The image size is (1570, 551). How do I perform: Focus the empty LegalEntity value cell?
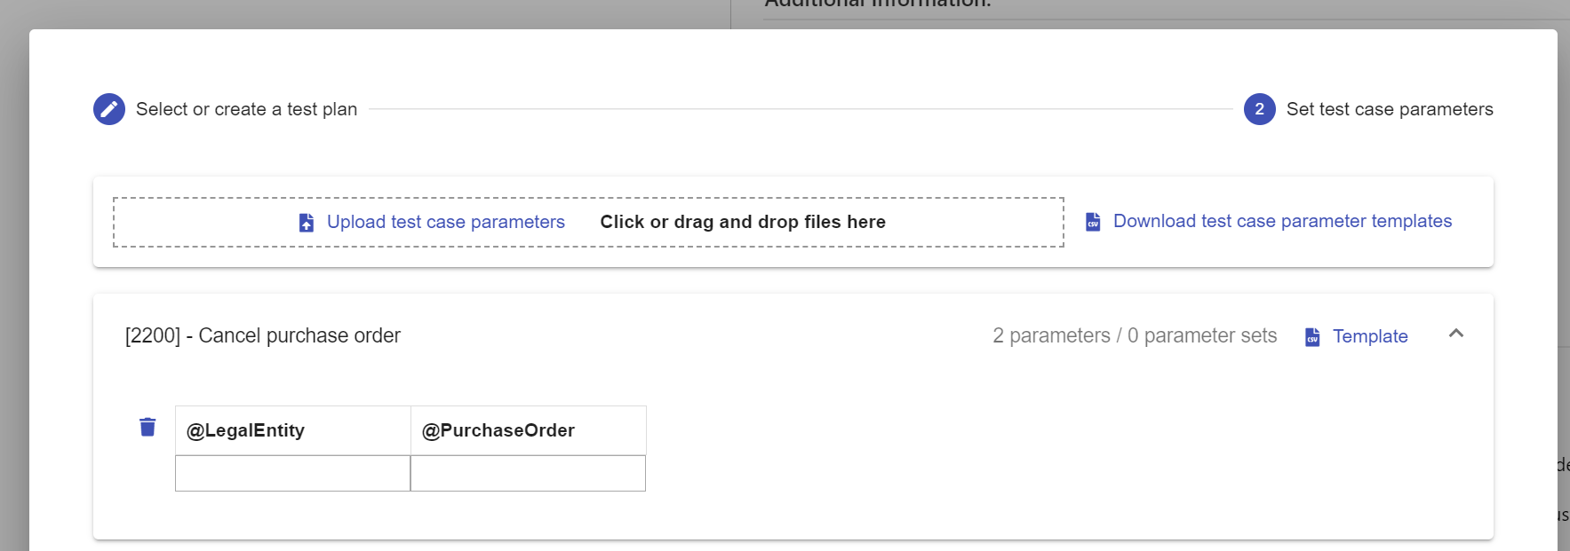tap(292, 473)
